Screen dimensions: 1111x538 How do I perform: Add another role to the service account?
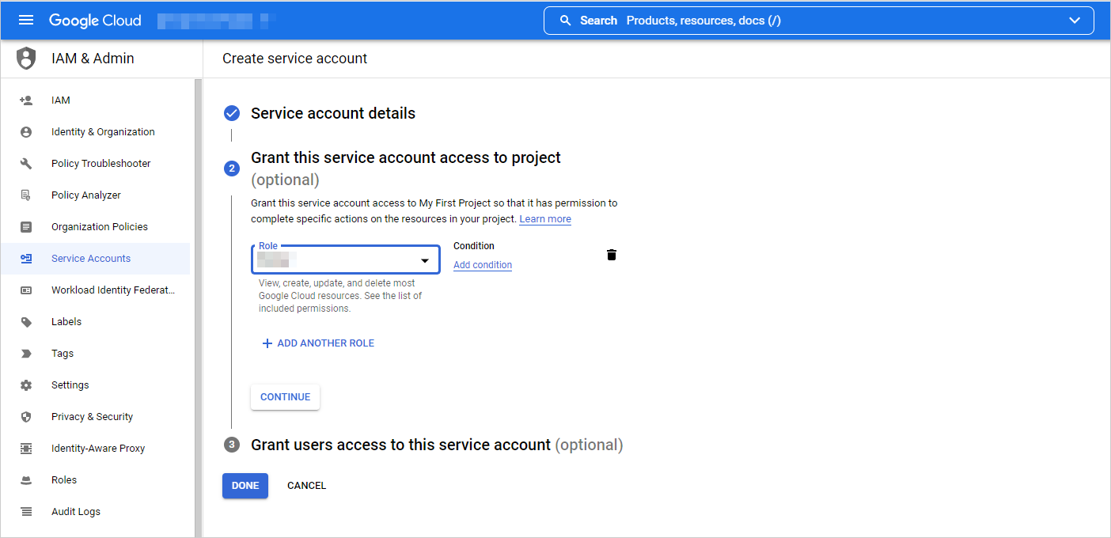pyautogui.click(x=317, y=343)
